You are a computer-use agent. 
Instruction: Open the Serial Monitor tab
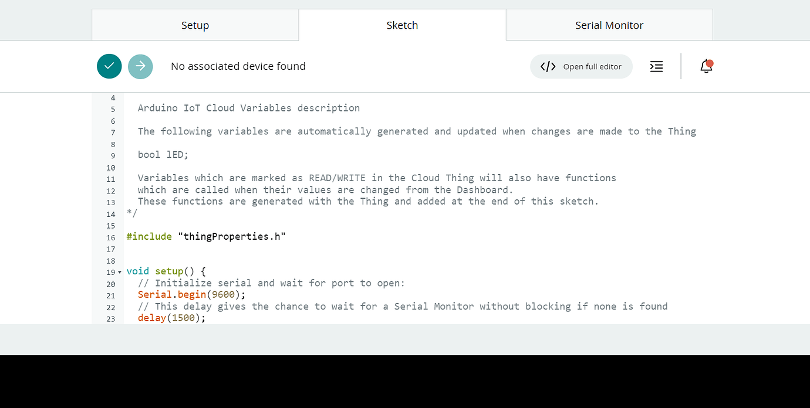(609, 25)
